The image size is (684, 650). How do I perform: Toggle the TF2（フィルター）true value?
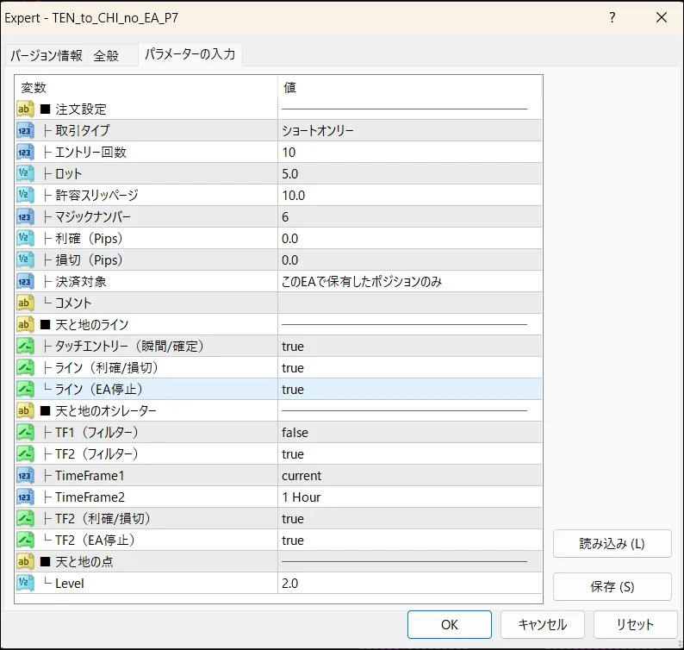click(x=409, y=454)
